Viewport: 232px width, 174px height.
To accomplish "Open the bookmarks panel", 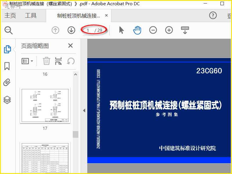I will [7, 66].
